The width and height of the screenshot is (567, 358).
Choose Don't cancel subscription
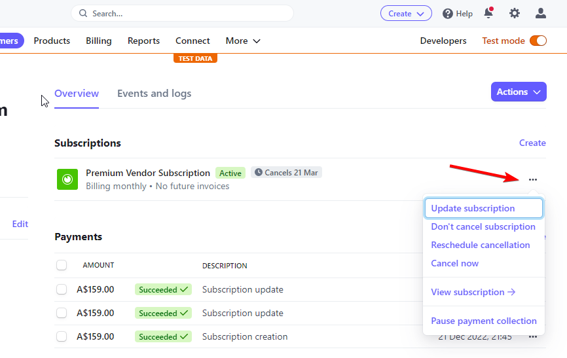(x=483, y=226)
